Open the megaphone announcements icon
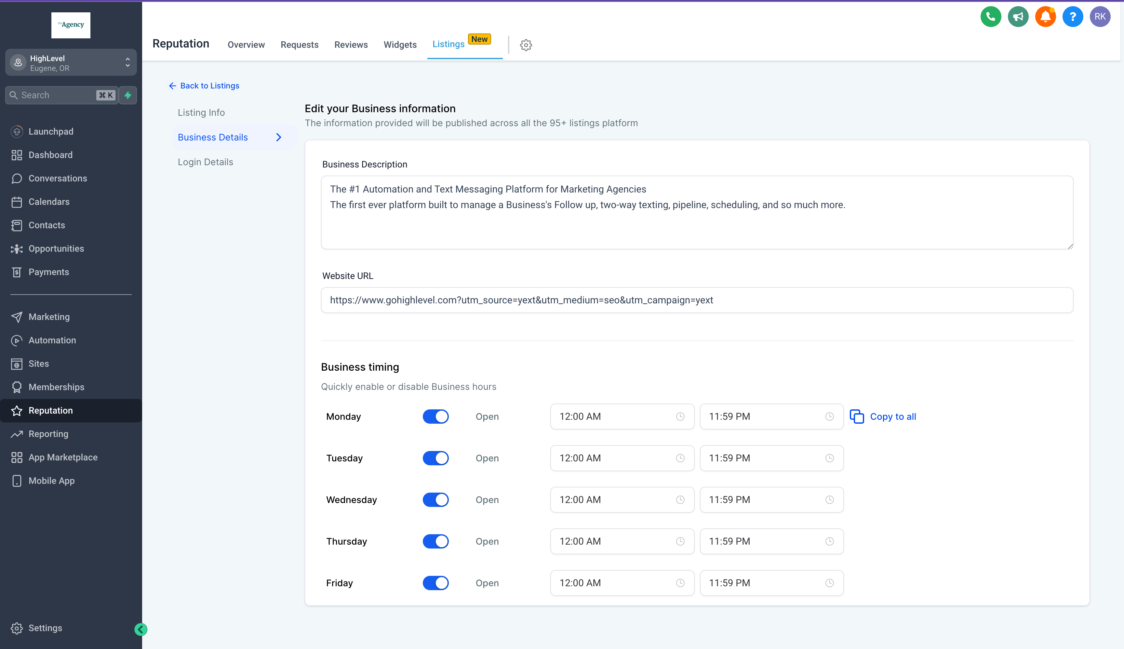Image resolution: width=1124 pixels, height=649 pixels. (1018, 17)
